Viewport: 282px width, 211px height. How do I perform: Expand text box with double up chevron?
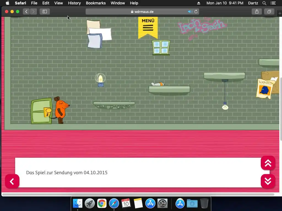tap(268, 163)
